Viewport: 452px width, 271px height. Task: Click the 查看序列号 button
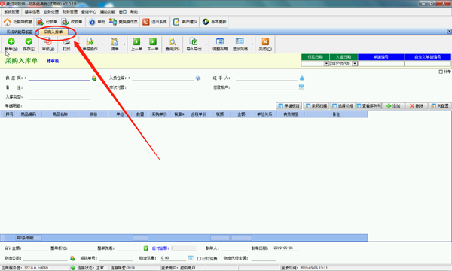point(368,106)
